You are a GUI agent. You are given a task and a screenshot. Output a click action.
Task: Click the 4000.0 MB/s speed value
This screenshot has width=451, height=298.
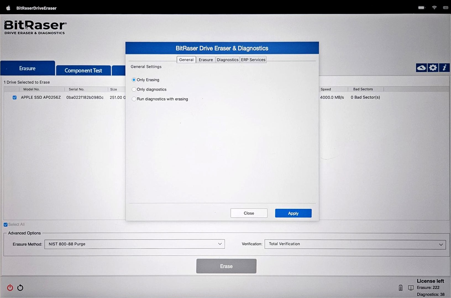click(x=332, y=97)
